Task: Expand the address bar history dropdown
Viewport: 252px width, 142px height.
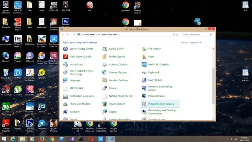Action: pyautogui.click(x=174, y=35)
